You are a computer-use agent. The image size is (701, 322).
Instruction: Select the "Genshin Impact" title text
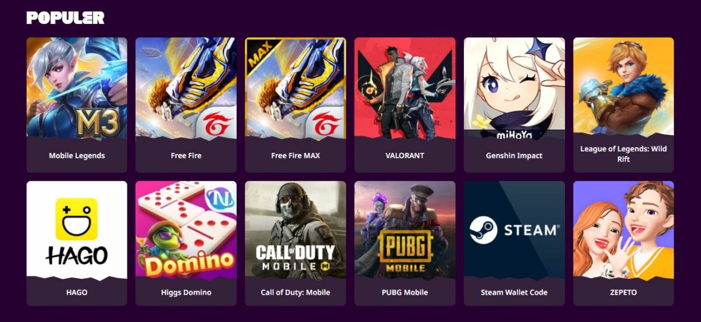click(514, 156)
